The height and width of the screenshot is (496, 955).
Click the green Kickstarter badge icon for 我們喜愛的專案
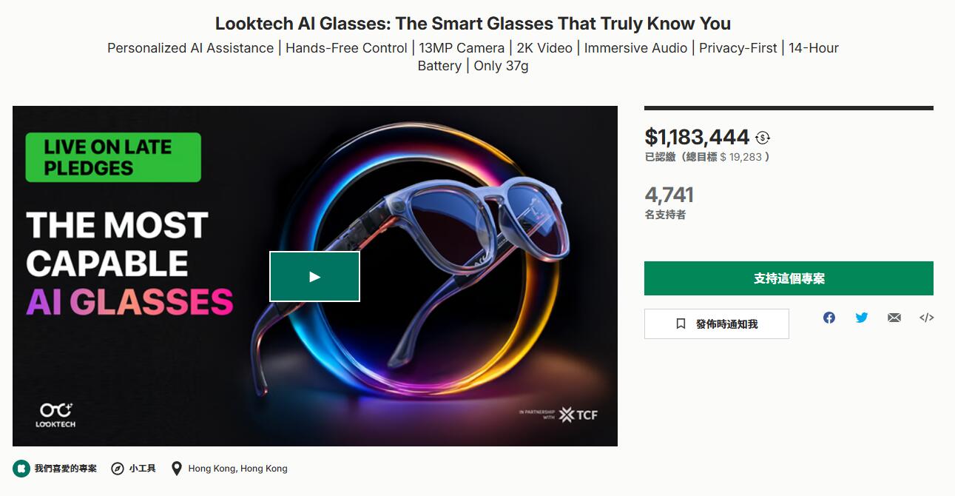tap(21, 469)
